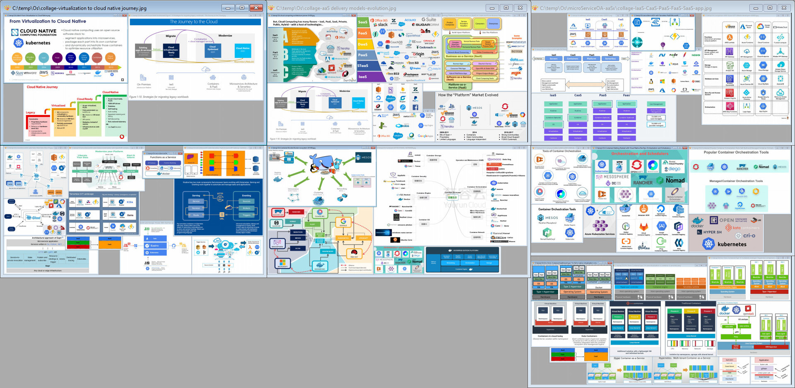
Task: Click the purple IaaS pyramid block
Action: 363,77
